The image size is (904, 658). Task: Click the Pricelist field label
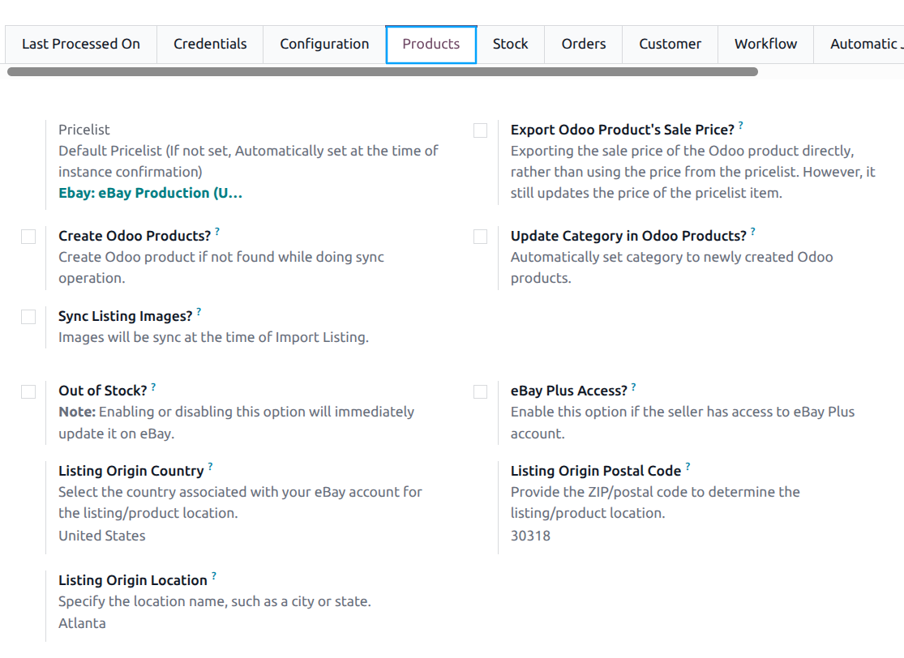(x=84, y=130)
